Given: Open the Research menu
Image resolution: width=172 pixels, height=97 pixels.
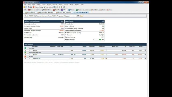Looking at the screenshot, I should pos(55,5).
